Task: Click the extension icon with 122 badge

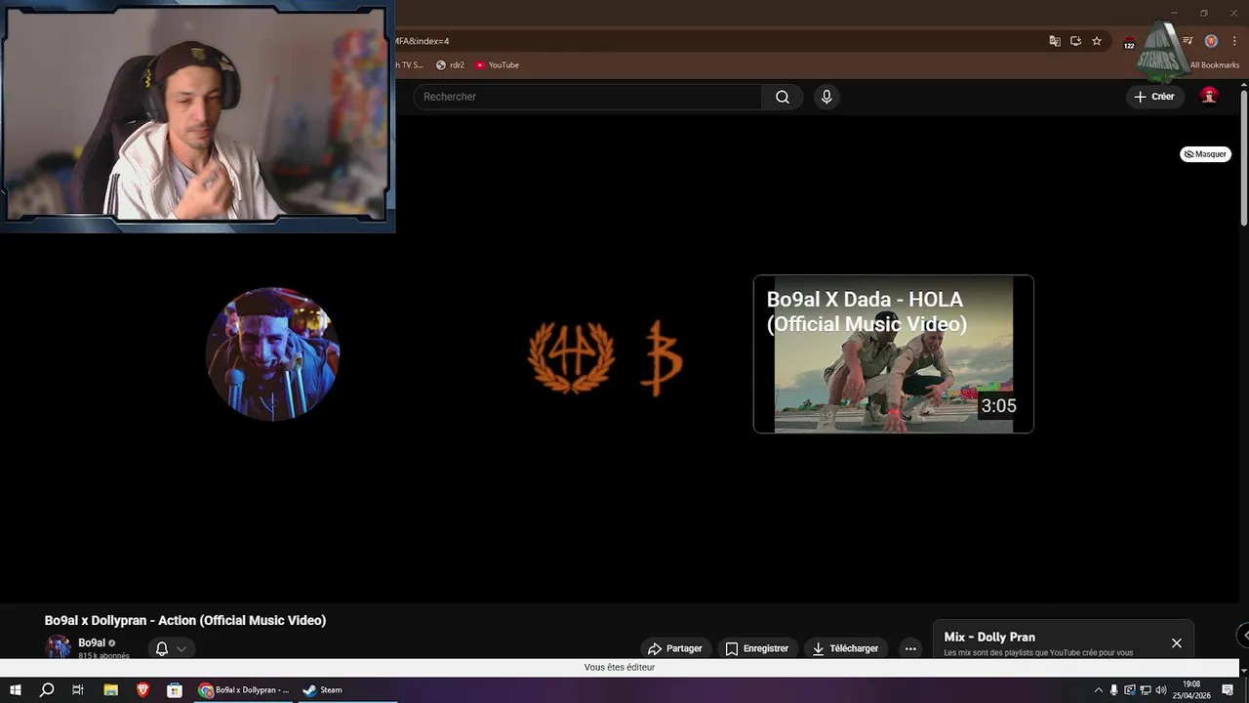Action: click(x=1129, y=42)
